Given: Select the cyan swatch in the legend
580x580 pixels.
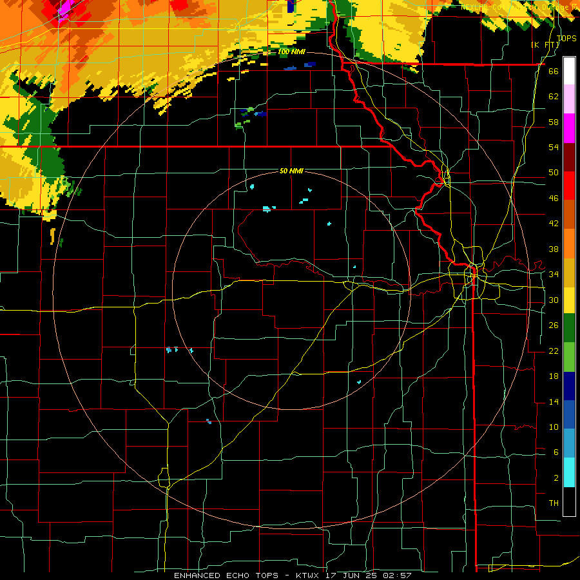Looking at the screenshot, I should [x=569, y=472].
